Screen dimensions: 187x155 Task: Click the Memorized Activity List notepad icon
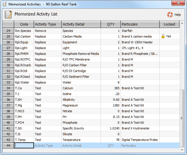(8, 14)
